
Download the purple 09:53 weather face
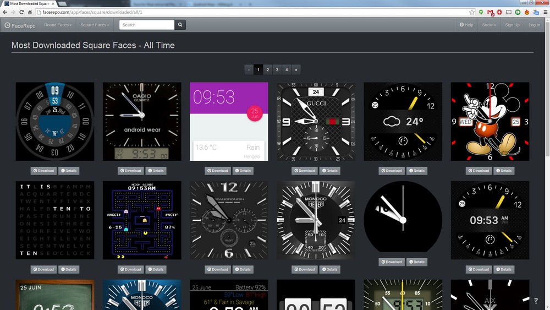pos(218,171)
